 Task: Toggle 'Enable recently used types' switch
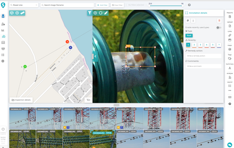[219, 28]
